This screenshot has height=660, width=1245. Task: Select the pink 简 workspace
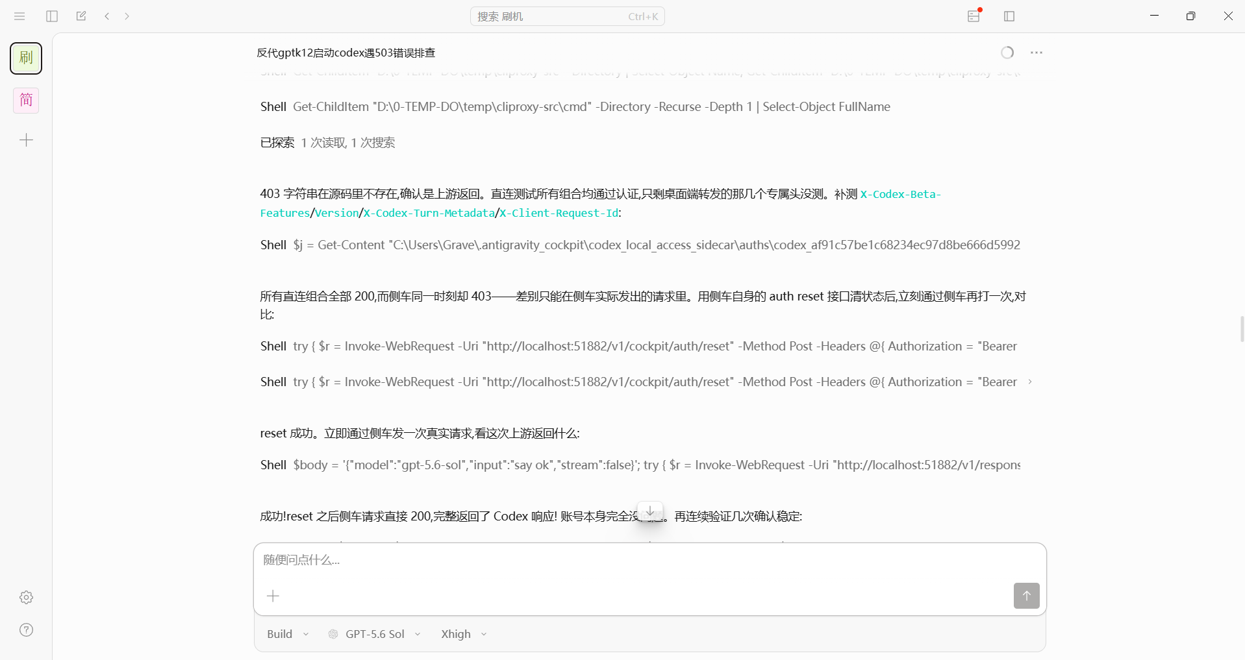[26, 100]
